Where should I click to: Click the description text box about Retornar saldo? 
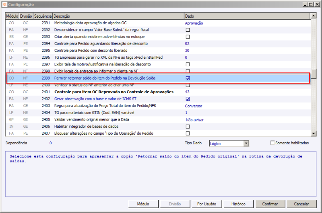(161, 174)
